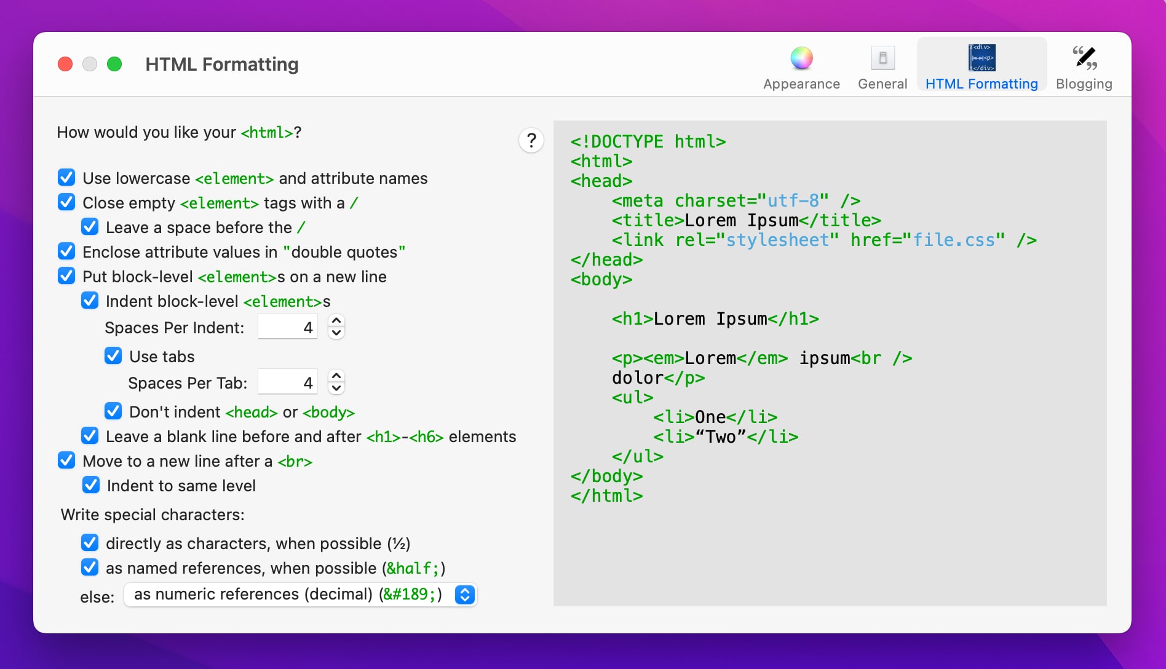Select the HTML Formatting toolbar icon
1166x669 pixels.
click(x=982, y=58)
